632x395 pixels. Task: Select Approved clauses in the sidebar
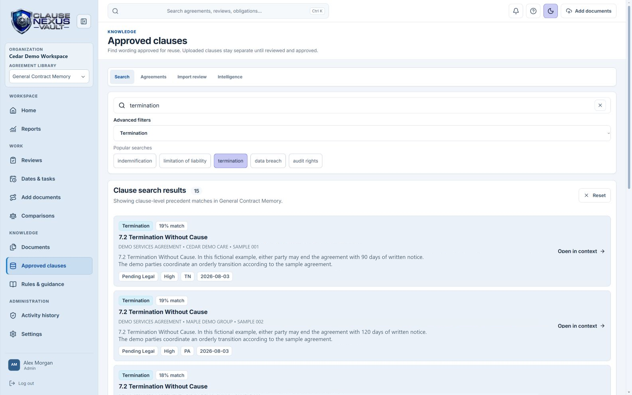49,266
